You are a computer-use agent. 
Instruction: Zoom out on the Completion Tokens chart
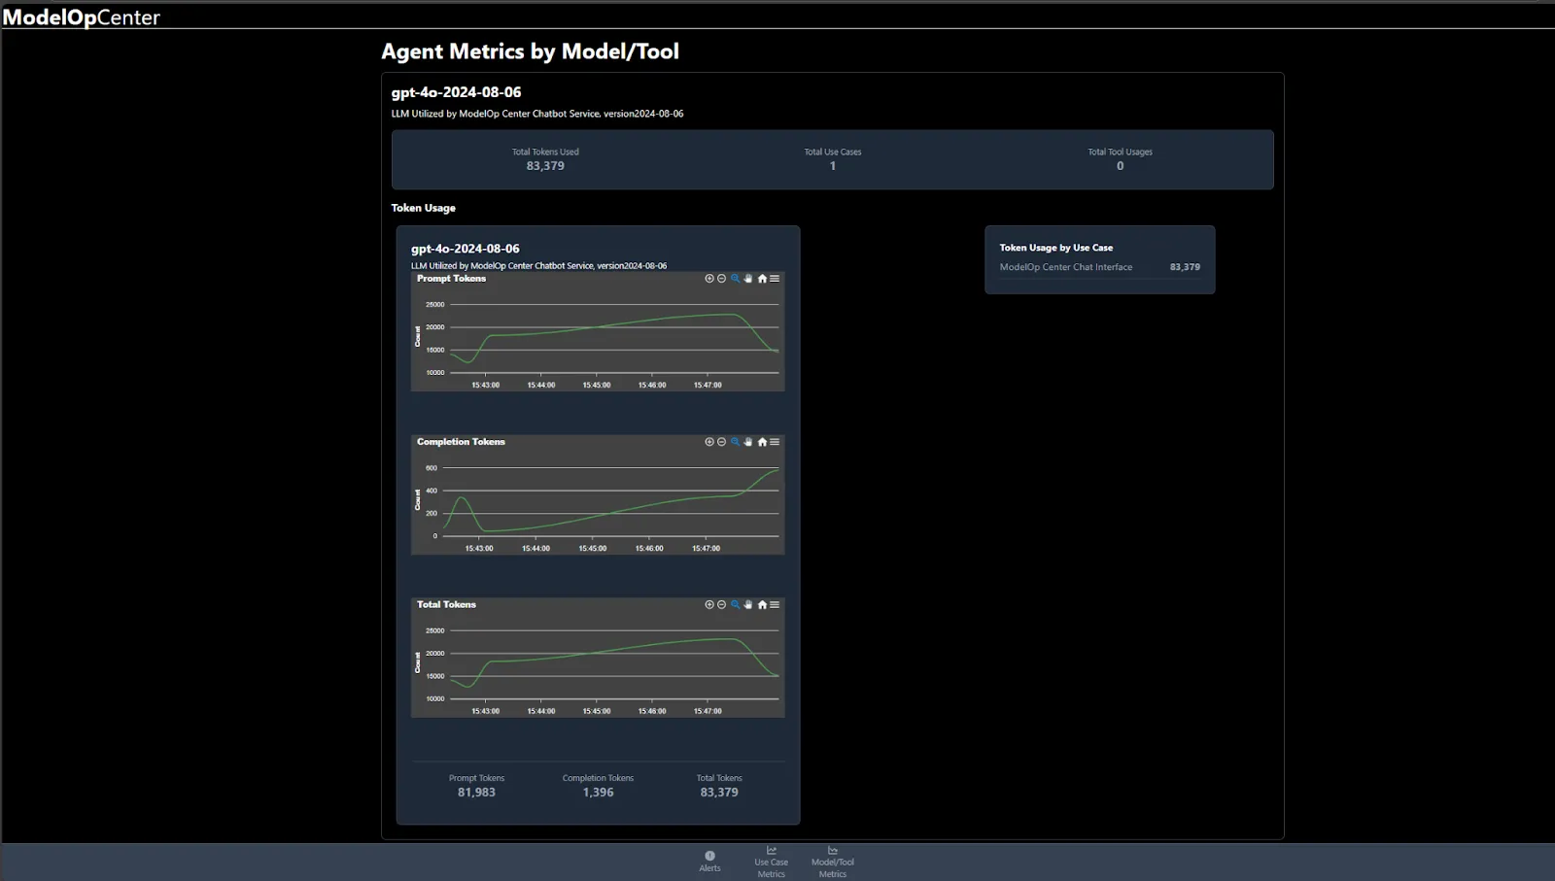pos(722,442)
